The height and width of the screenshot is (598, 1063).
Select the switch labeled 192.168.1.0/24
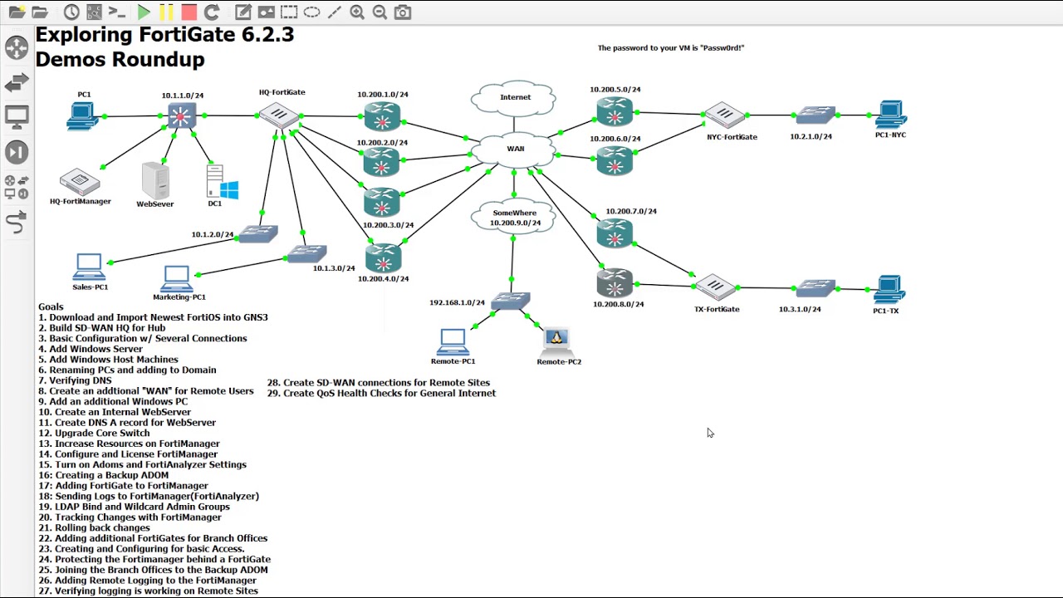(511, 301)
